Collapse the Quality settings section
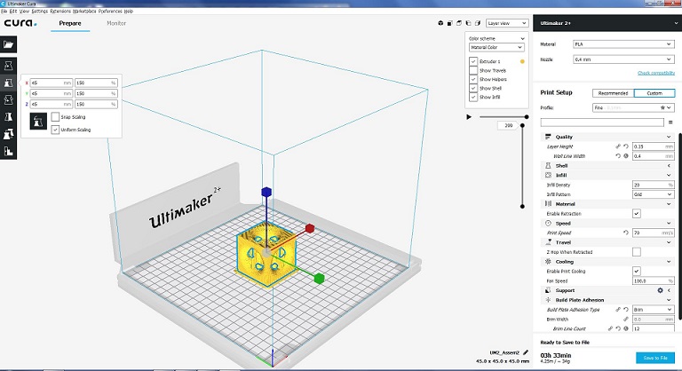 [x=607, y=137]
